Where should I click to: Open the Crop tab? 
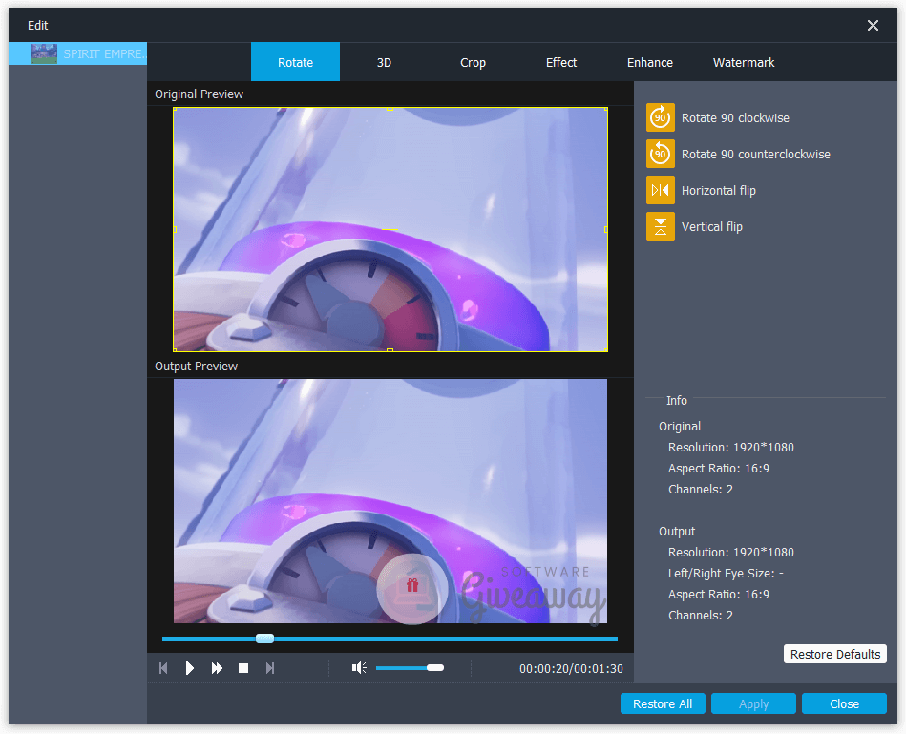click(473, 62)
